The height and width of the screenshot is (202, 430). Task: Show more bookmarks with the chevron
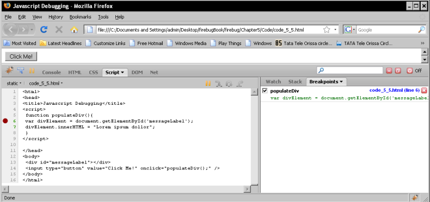(x=422, y=43)
